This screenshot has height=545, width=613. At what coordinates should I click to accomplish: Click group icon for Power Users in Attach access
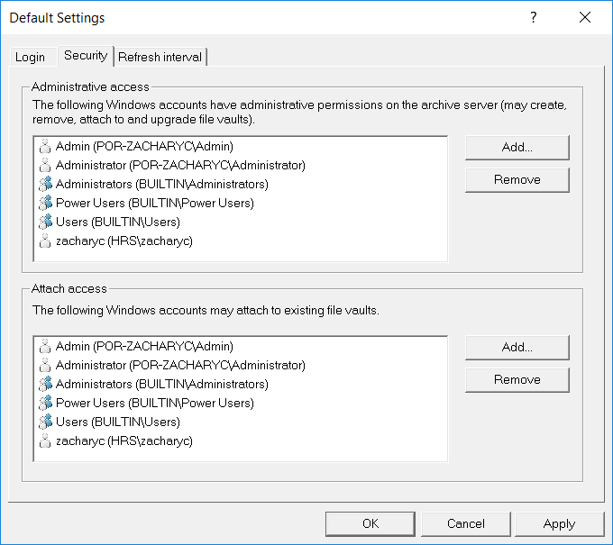point(45,403)
